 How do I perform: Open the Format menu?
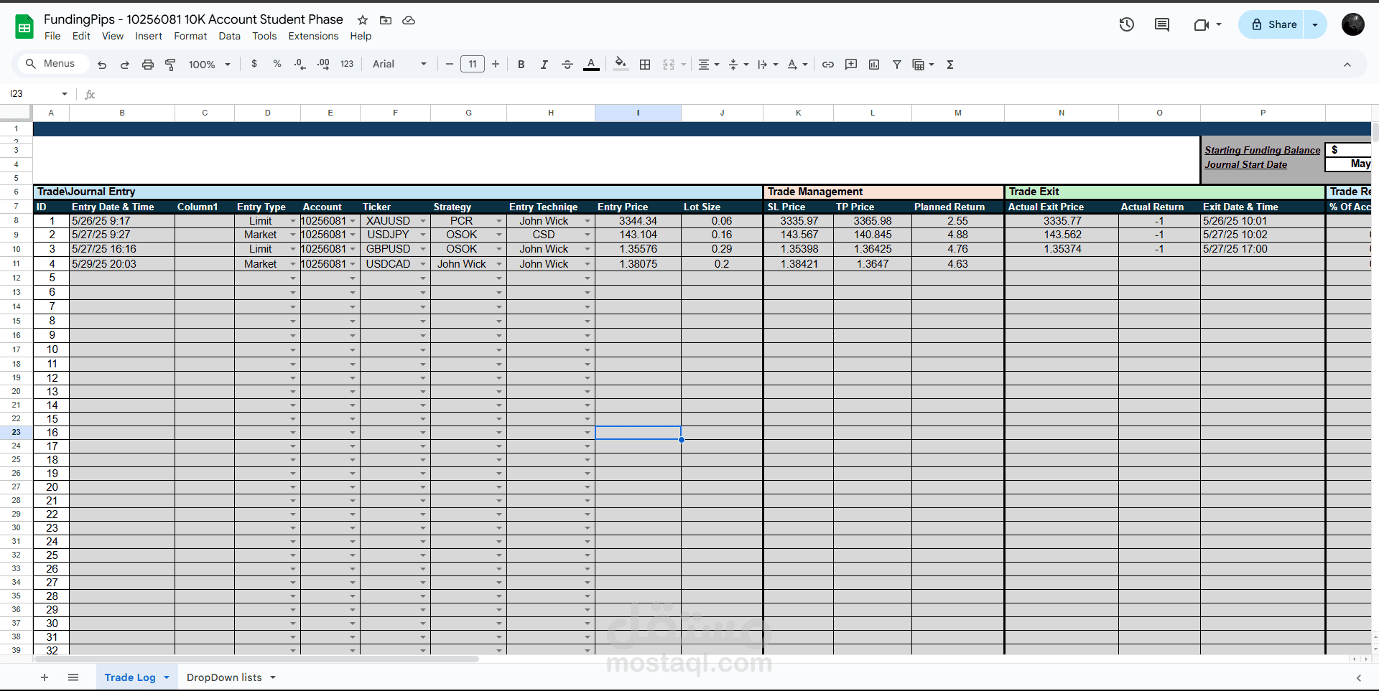coord(190,36)
